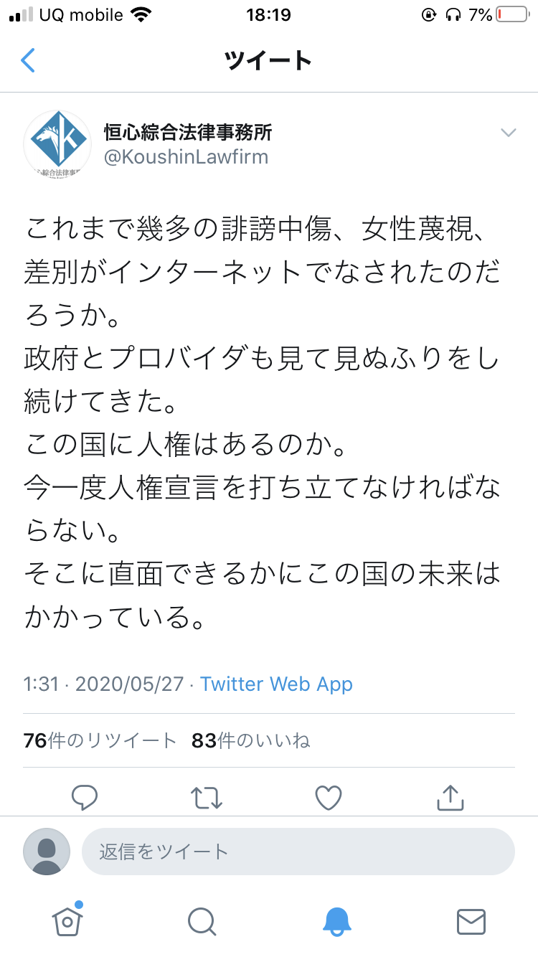Open the tweet options chevron menu
538x957 pixels.
[x=508, y=133]
